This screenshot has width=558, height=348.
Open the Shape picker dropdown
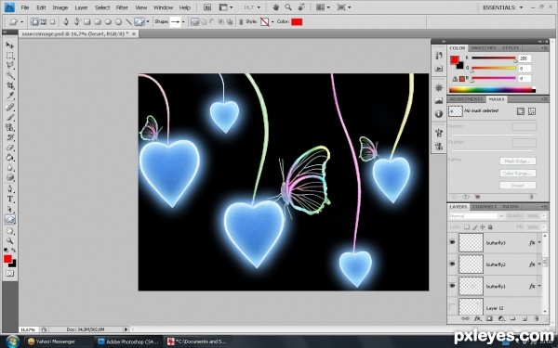click(x=183, y=22)
